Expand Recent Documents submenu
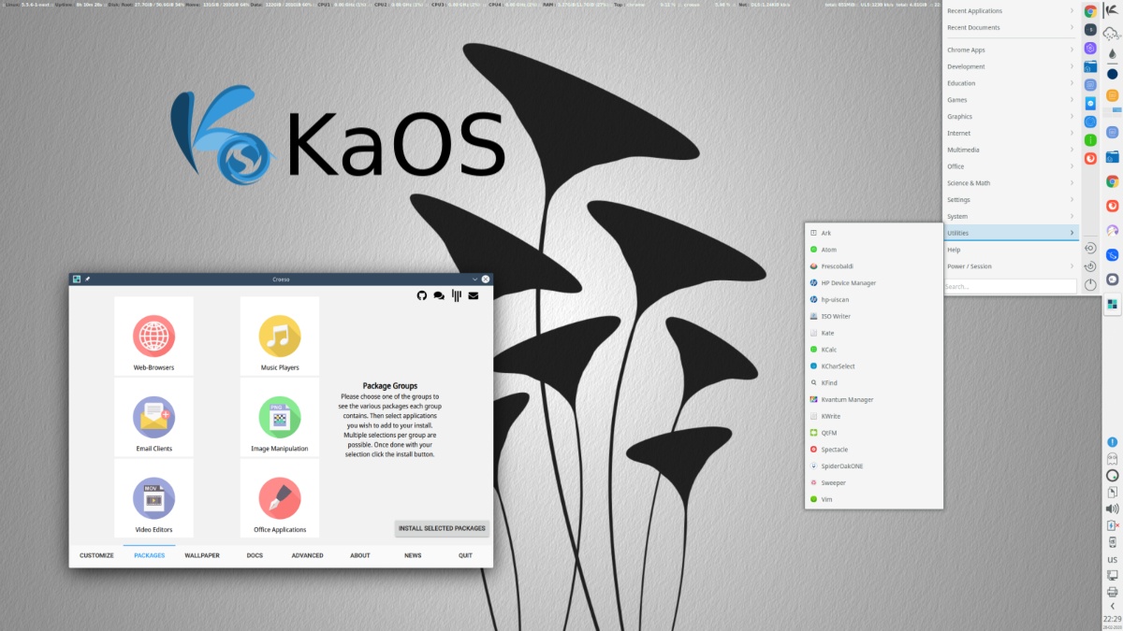 tap(1011, 28)
